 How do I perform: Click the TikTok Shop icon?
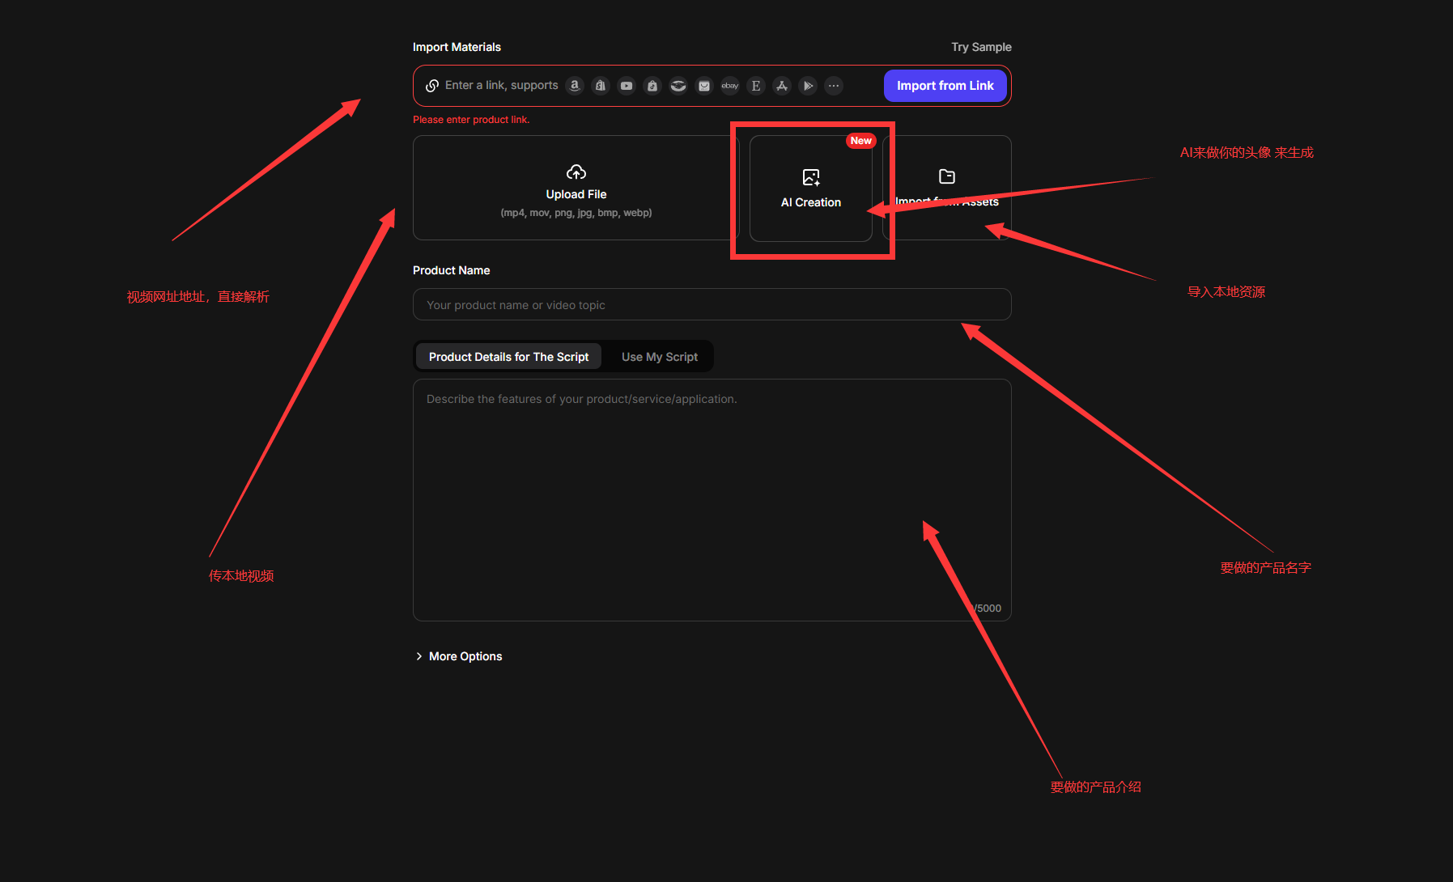(x=652, y=86)
